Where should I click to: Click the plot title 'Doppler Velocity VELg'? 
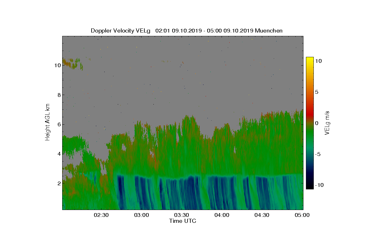click(x=121, y=31)
